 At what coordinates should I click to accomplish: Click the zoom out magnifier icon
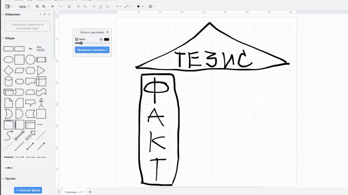44,7
